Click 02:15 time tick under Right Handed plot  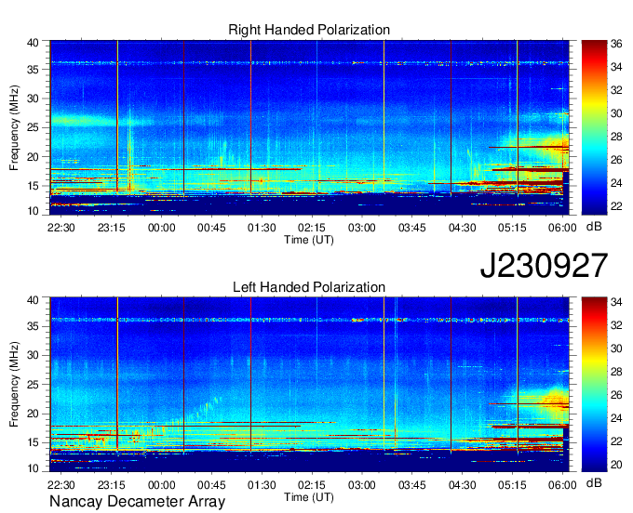click(312, 228)
